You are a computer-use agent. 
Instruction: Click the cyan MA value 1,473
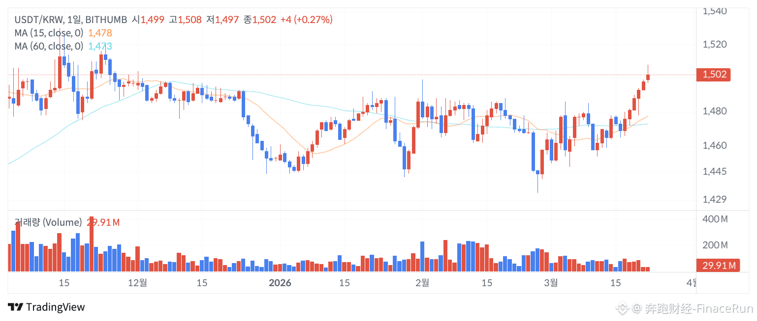coord(100,47)
